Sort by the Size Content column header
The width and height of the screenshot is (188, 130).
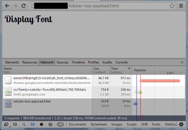(101, 70)
